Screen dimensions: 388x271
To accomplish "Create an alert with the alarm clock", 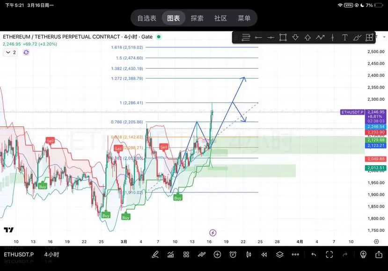I will coord(233,255).
